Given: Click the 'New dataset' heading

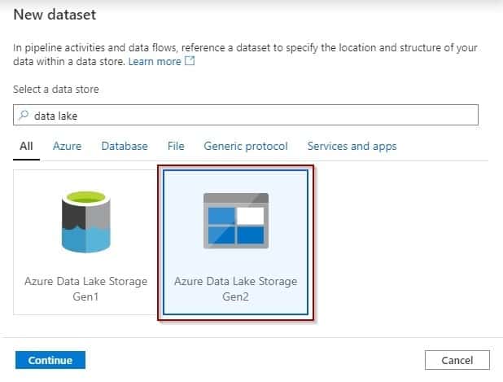Looking at the screenshot, I should 55,15.
